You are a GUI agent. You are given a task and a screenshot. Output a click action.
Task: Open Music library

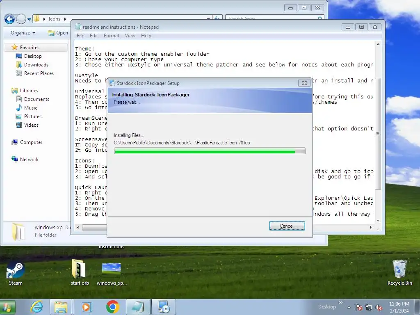pos(30,108)
